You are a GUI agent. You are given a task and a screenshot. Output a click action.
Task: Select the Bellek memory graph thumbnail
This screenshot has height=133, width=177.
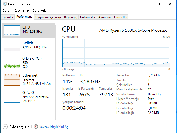click(12, 46)
